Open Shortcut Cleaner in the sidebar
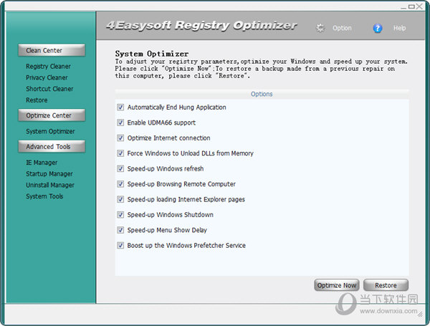Image resolution: width=430 pixels, height=326 pixels. pos(49,89)
